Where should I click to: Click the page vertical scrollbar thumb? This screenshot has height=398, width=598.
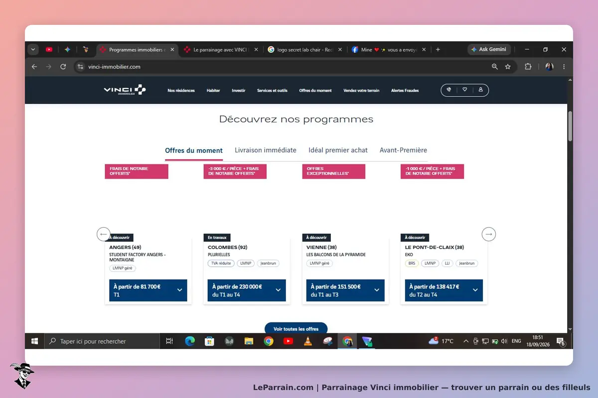pyautogui.click(x=570, y=126)
